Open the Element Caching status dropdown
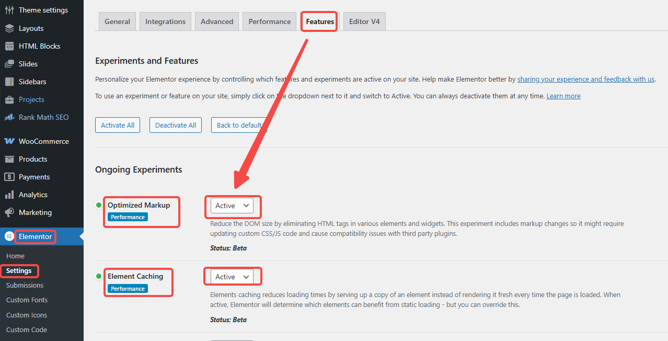The width and height of the screenshot is (668, 341). point(232,277)
